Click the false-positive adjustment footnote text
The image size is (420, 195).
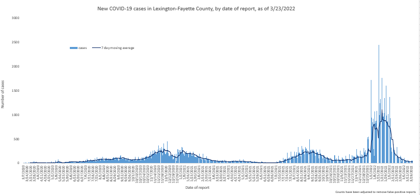(376, 192)
